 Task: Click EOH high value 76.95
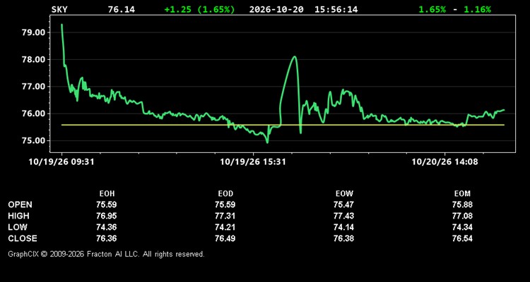(107, 216)
